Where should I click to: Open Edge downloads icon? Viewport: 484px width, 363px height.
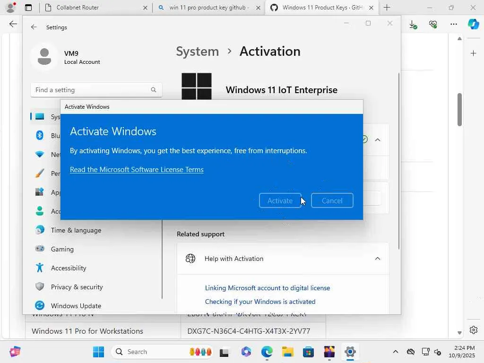413,25
